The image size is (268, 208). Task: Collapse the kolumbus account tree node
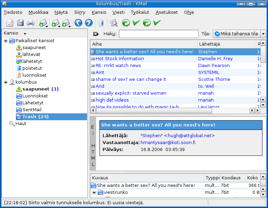point(6,82)
